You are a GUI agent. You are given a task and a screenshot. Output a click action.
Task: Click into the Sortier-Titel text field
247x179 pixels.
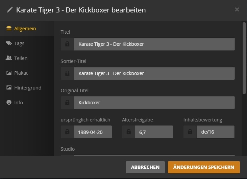coord(154,73)
